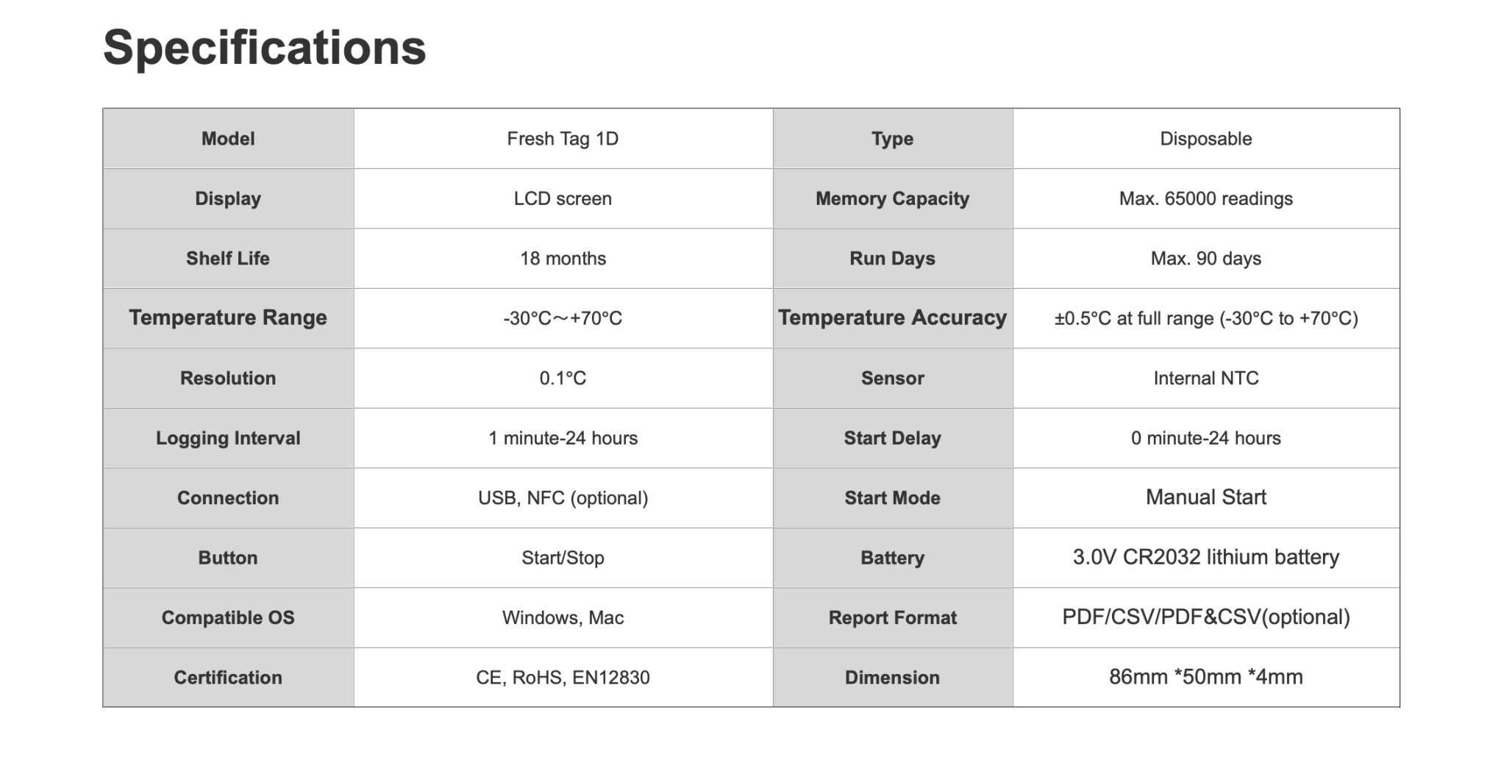
Task: Click the Memory Capacity label cell
Action: [x=892, y=198]
